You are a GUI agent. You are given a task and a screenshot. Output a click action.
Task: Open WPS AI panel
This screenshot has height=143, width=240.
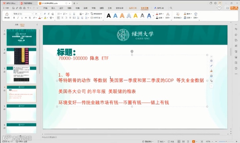coord(159,8)
